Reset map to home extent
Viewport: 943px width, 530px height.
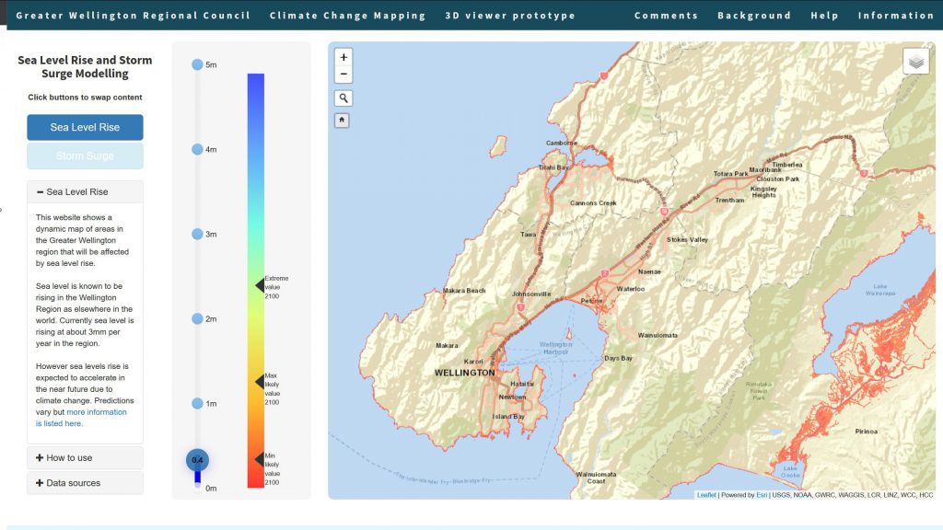click(342, 120)
